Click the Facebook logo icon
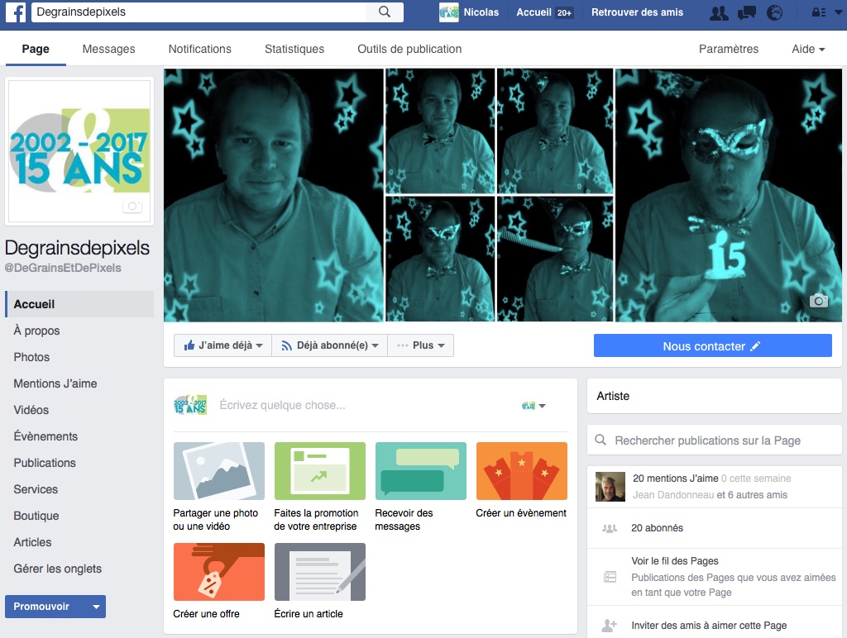The image size is (847, 638). click(x=15, y=12)
